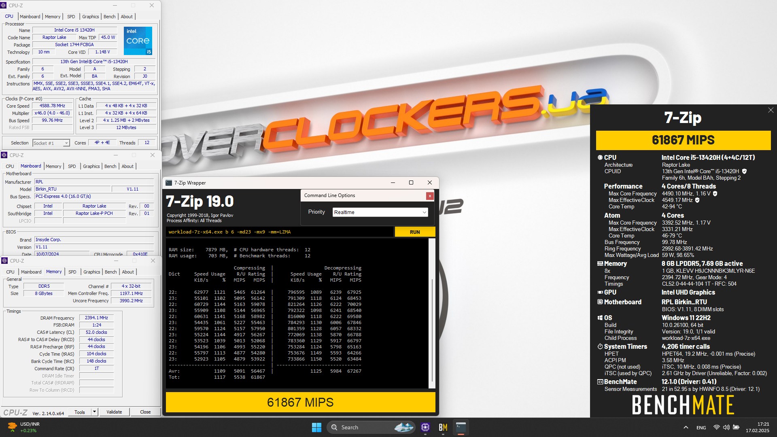
Task: Open the taskbar clock and date
Action: point(757,427)
